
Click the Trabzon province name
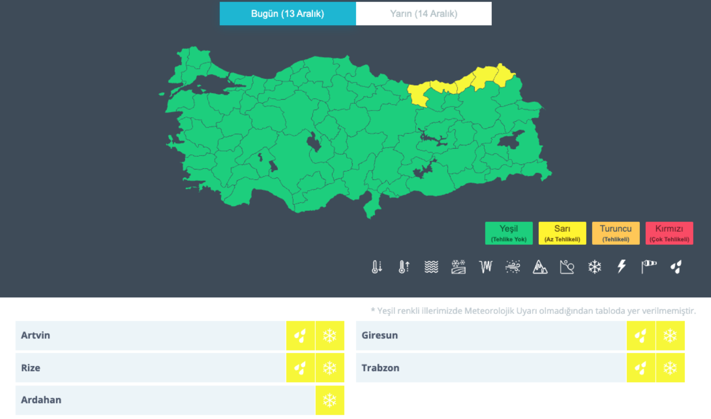tap(380, 368)
